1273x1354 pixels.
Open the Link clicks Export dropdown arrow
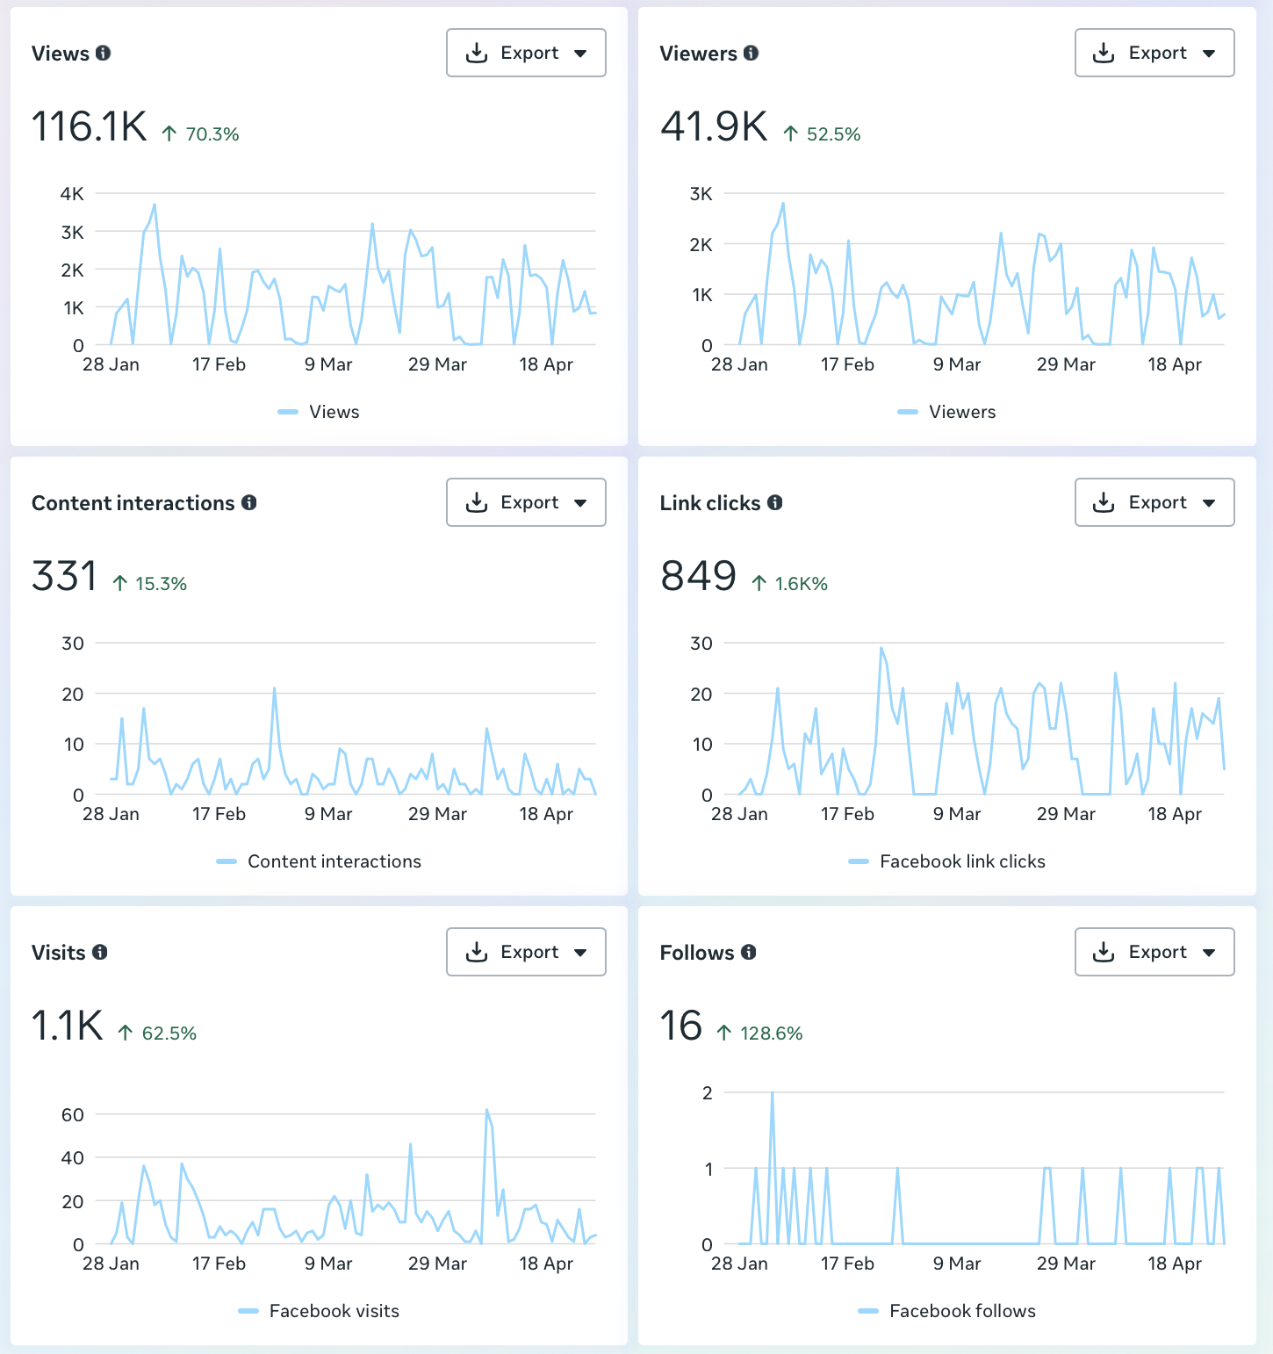coord(1209,503)
